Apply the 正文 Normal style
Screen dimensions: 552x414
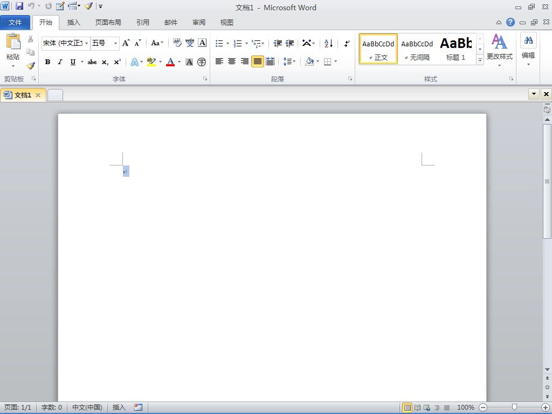[x=378, y=49]
